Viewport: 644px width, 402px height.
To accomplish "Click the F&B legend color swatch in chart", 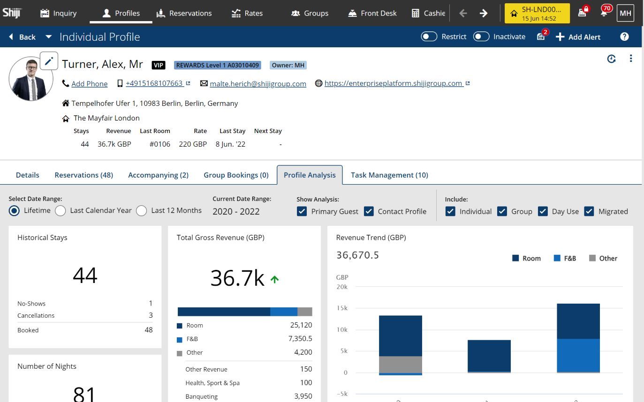I will click(x=557, y=258).
